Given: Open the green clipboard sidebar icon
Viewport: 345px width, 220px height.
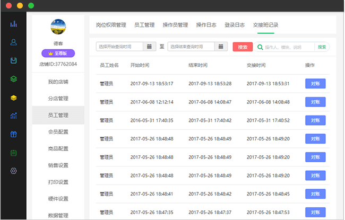Looking at the screenshot, I should (x=14, y=153).
